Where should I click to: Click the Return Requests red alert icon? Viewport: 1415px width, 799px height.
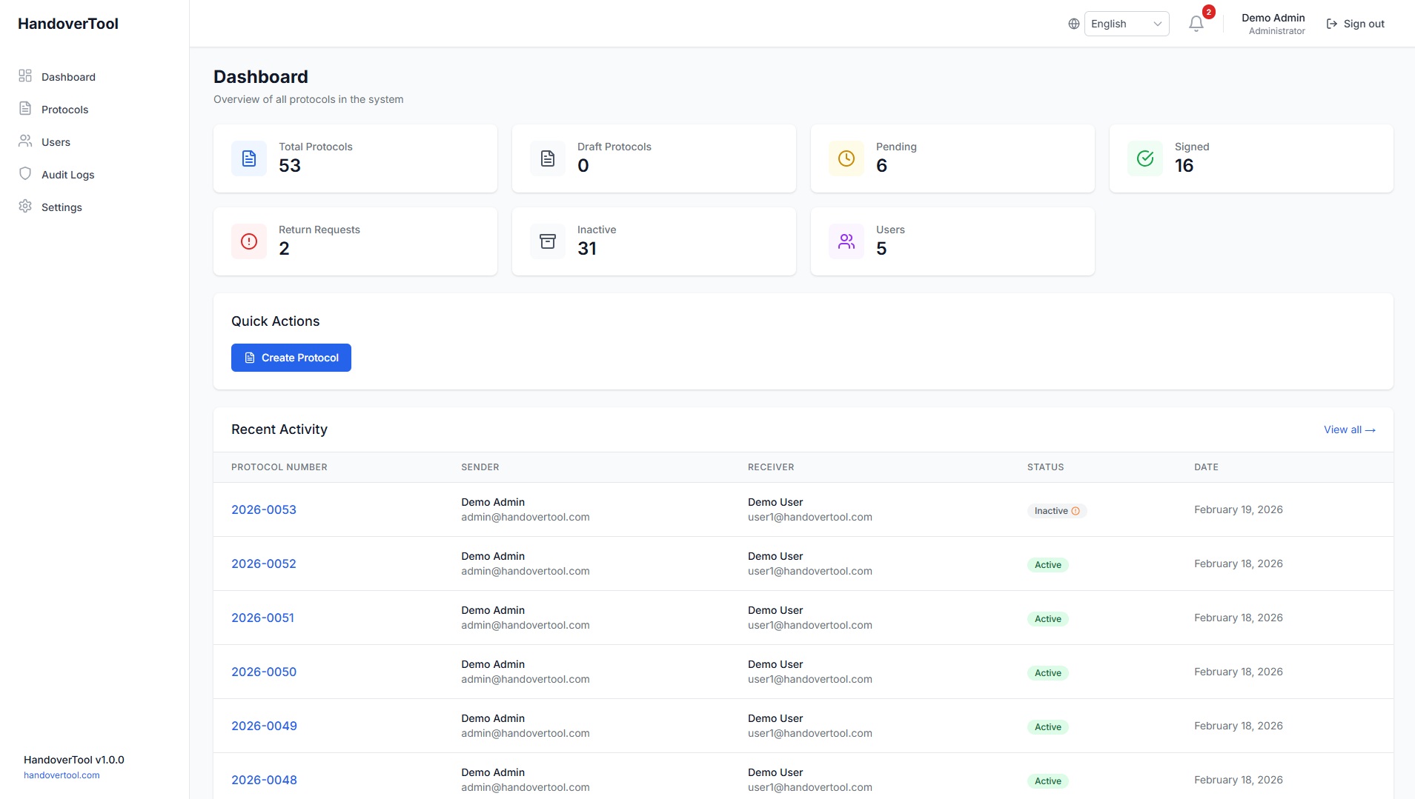click(249, 241)
